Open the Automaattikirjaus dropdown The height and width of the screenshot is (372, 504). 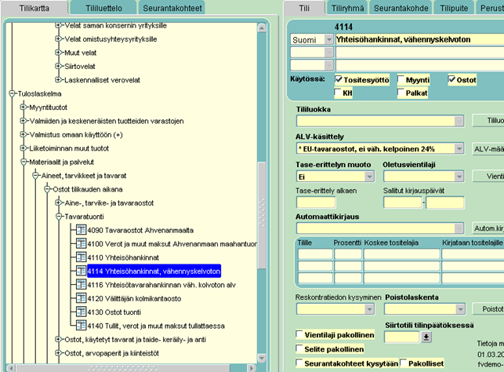pos(459,228)
